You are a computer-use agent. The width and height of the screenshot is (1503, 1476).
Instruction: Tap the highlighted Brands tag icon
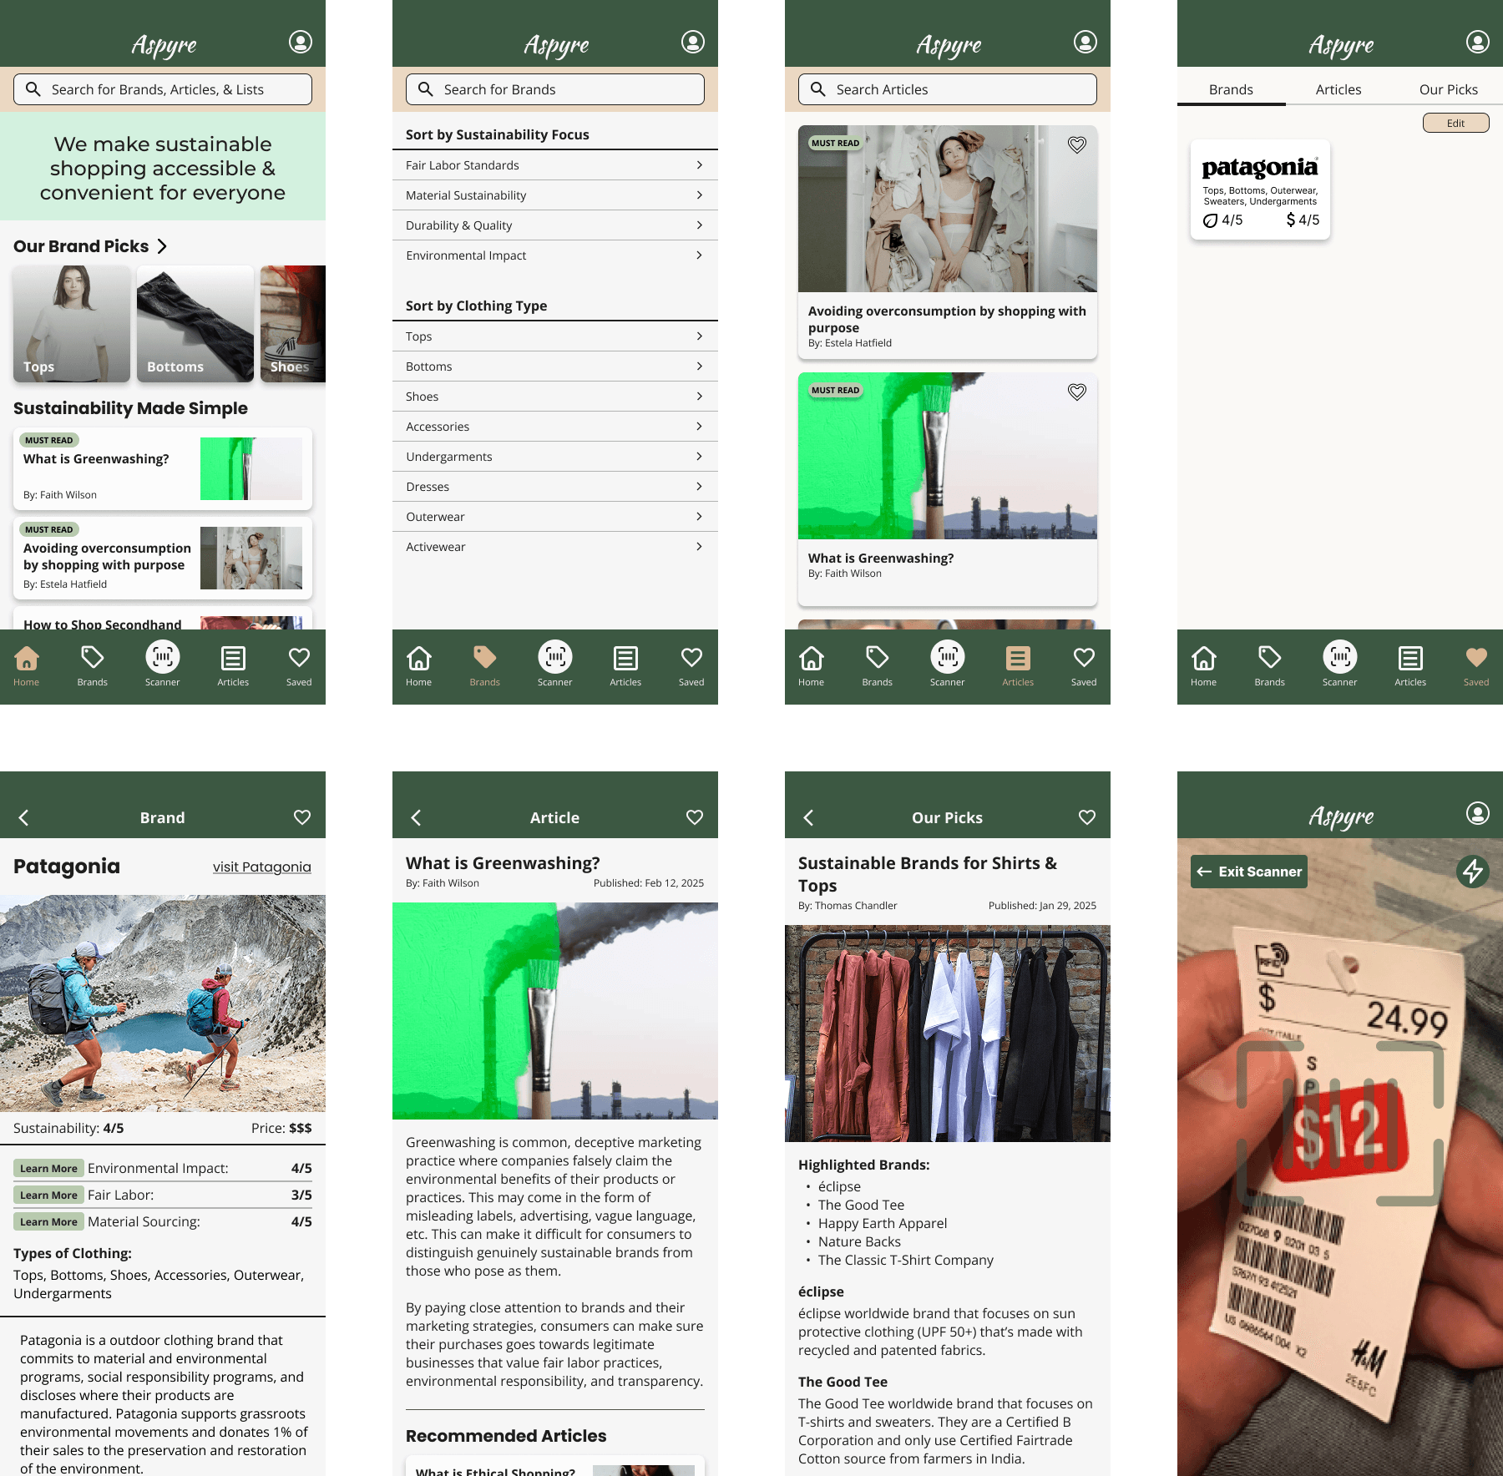click(x=484, y=659)
